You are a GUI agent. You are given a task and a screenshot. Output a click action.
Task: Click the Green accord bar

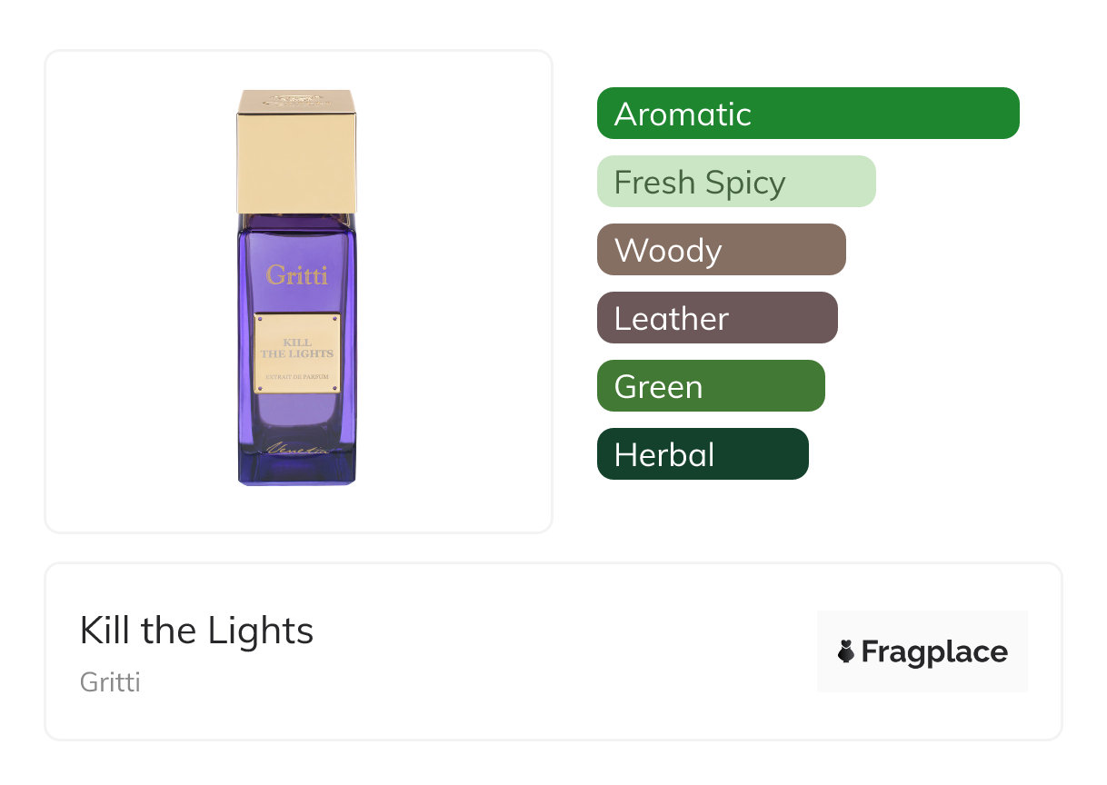(710, 386)
